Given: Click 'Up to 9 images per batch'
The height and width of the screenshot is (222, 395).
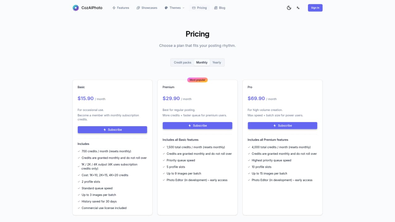Looking at the screenshot, I should tap(184, 173).
